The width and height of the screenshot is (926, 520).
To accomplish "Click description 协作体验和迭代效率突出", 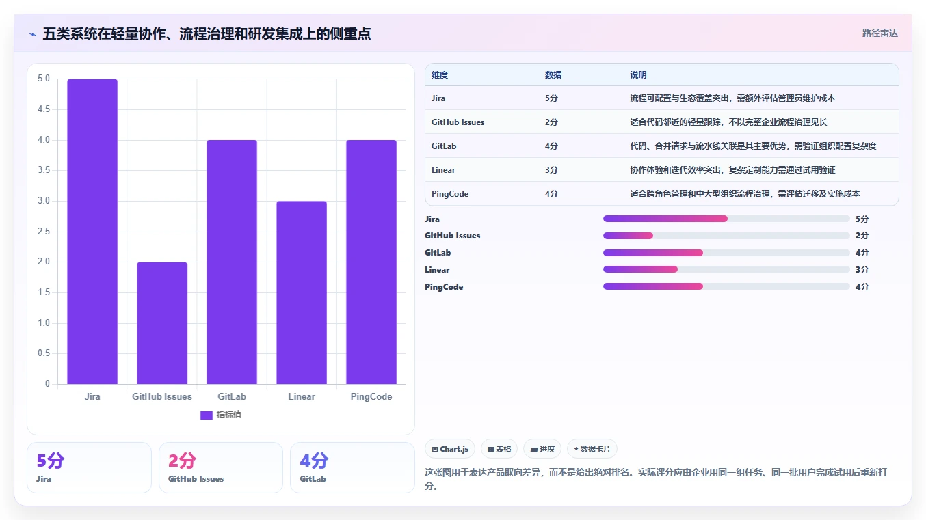I will [x=732, y=170].
